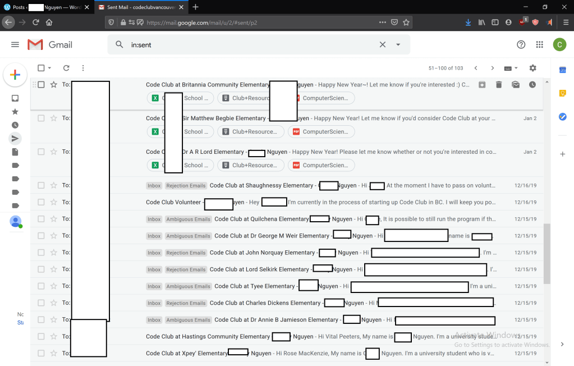Tick the checkbox for Shaughnessy Elementary email
The height and width of the screenshot is (366, 574).
[x=41, y=185]
